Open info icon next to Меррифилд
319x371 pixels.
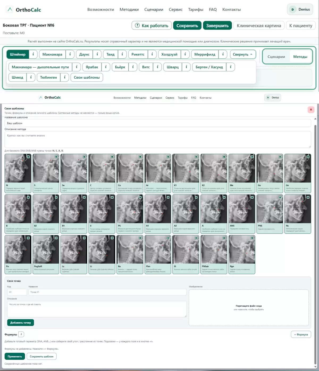point(223,54)
